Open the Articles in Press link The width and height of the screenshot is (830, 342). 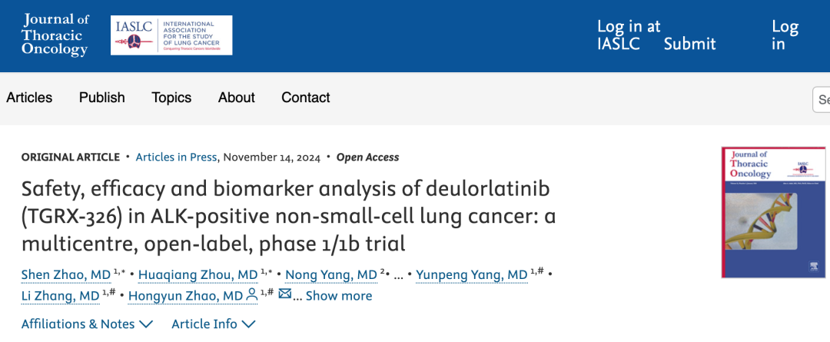pyautogui.click(x=176, y=157)
